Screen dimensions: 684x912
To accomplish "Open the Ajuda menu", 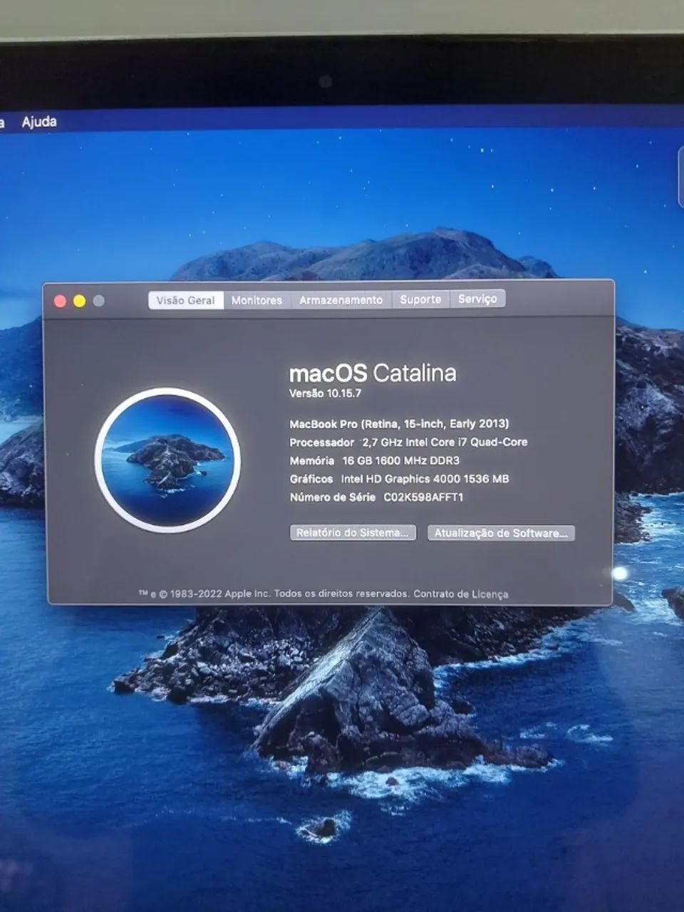I will point(40,121).
